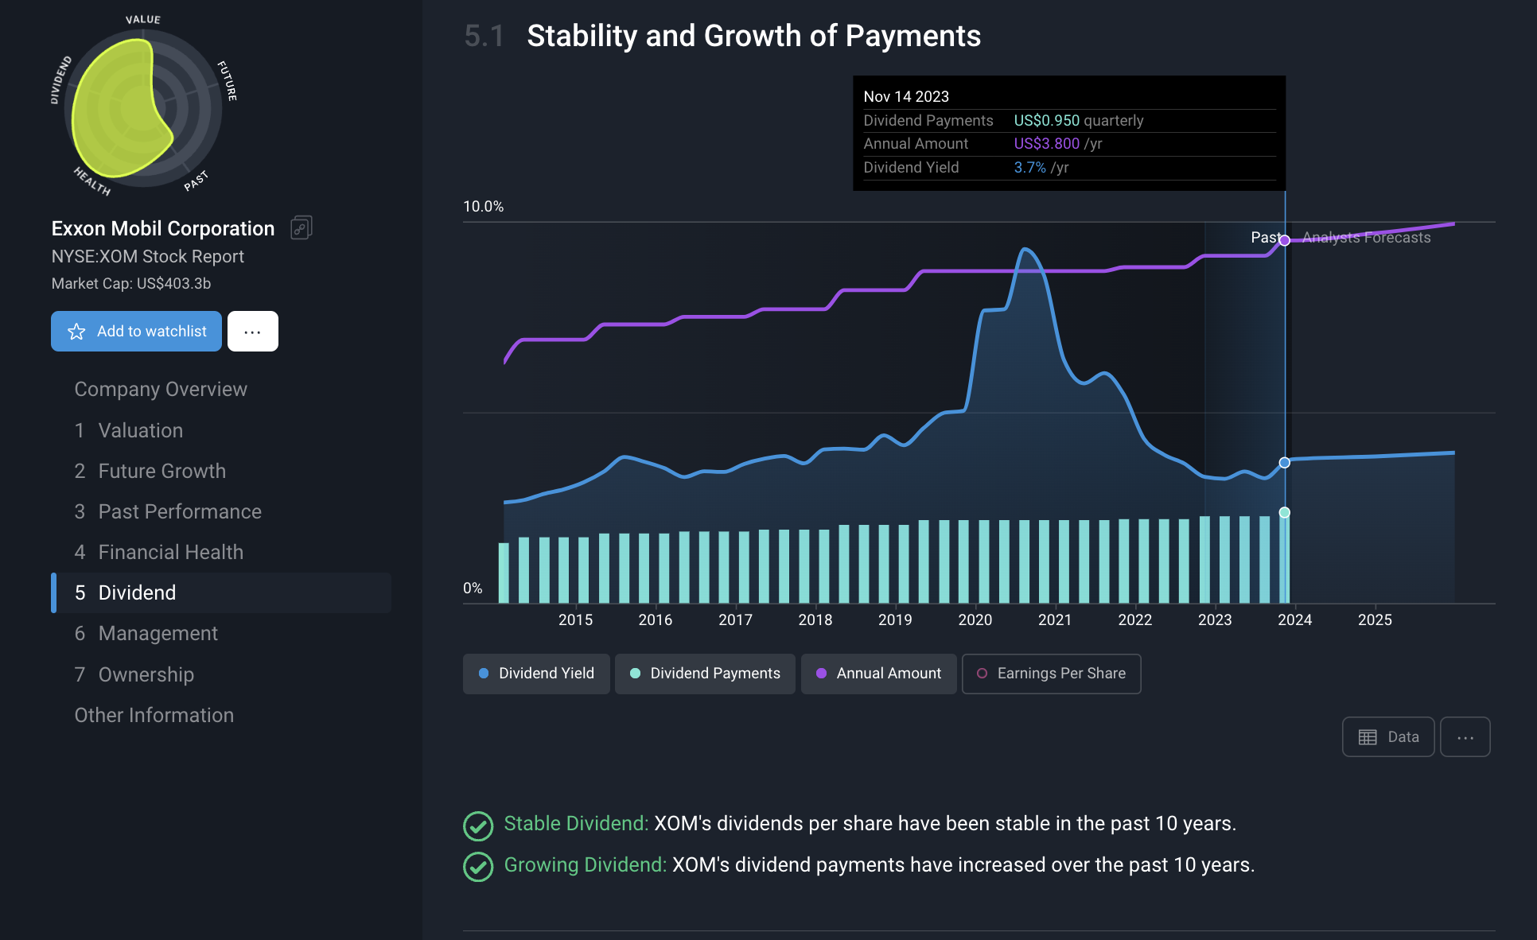
Task: Click the US$0.950 quarterly value in tooltip
Action: (x=1078, y=120)
